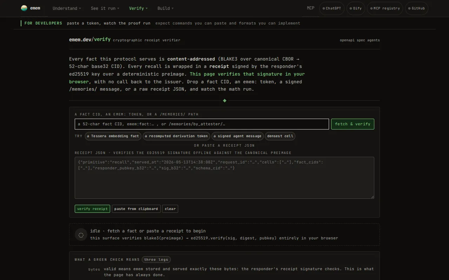Open the MCP registry link
The image size is (449, 280).
click(385, 8)
